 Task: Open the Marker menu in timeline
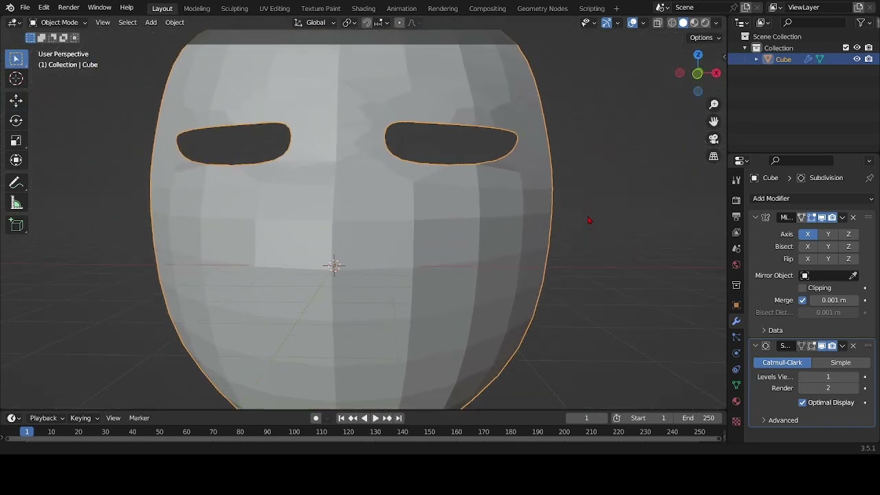pyautogui.click(x=139, y=418)
